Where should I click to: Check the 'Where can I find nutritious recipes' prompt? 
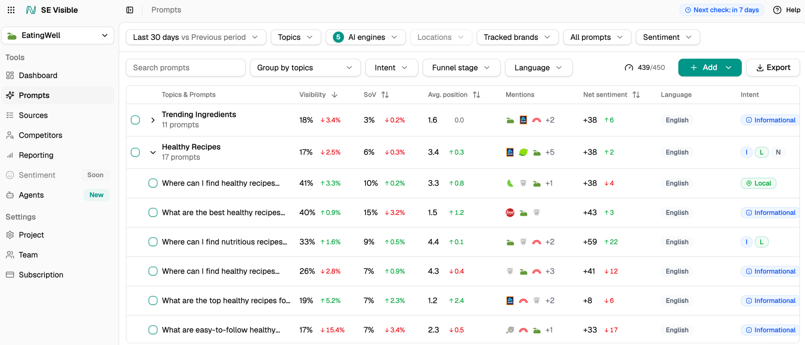153,242
